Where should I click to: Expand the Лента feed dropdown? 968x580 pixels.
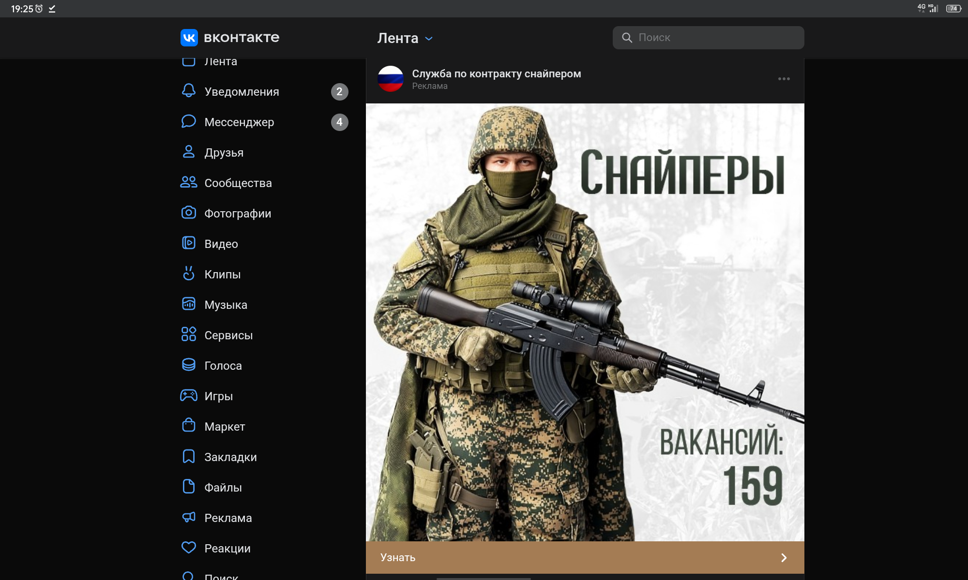tap(429, 39)
